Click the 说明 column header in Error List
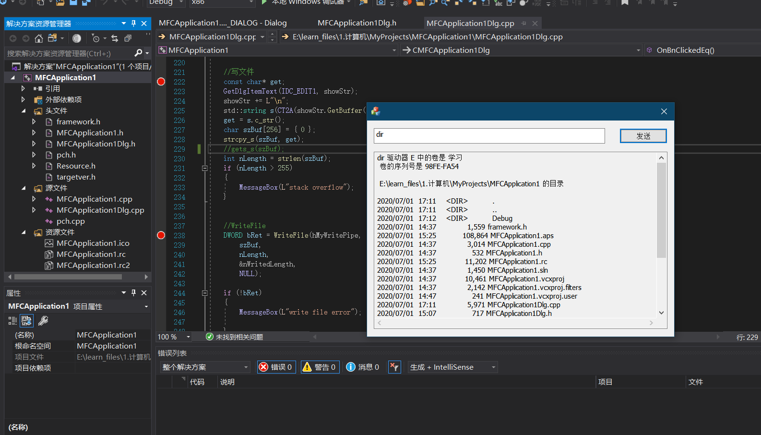Screen dimensions: 761x435 click(227, 382)
